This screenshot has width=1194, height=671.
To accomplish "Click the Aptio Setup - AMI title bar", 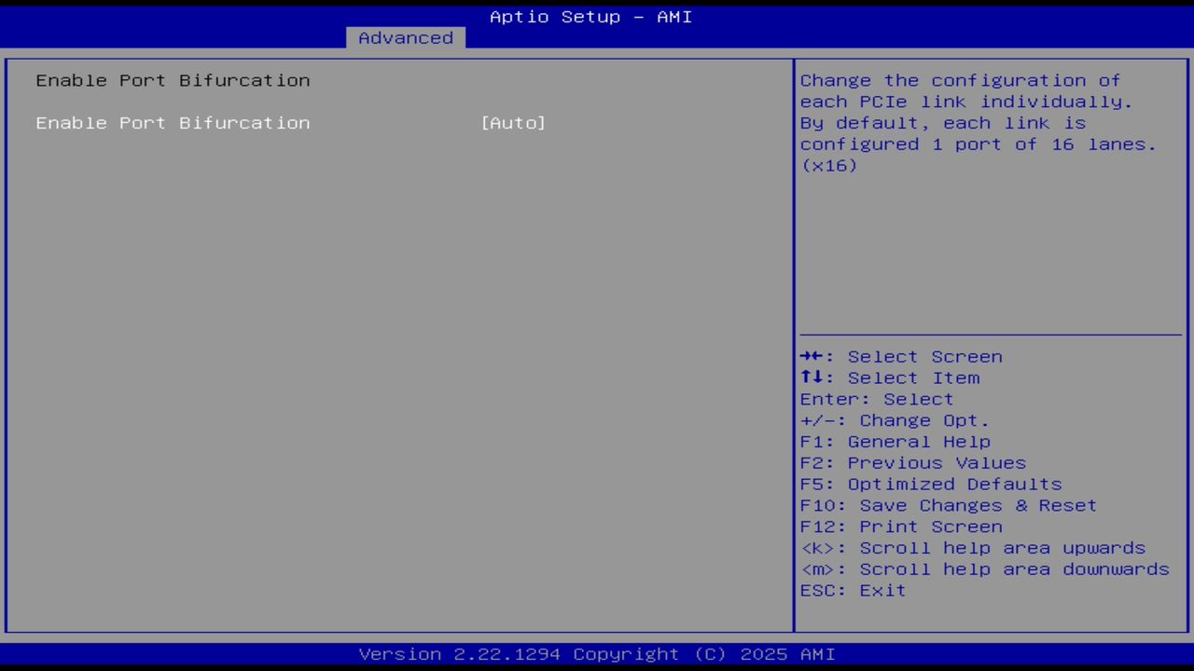I will 590,16.
